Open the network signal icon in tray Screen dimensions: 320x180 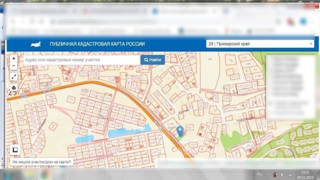click(290, 174)
